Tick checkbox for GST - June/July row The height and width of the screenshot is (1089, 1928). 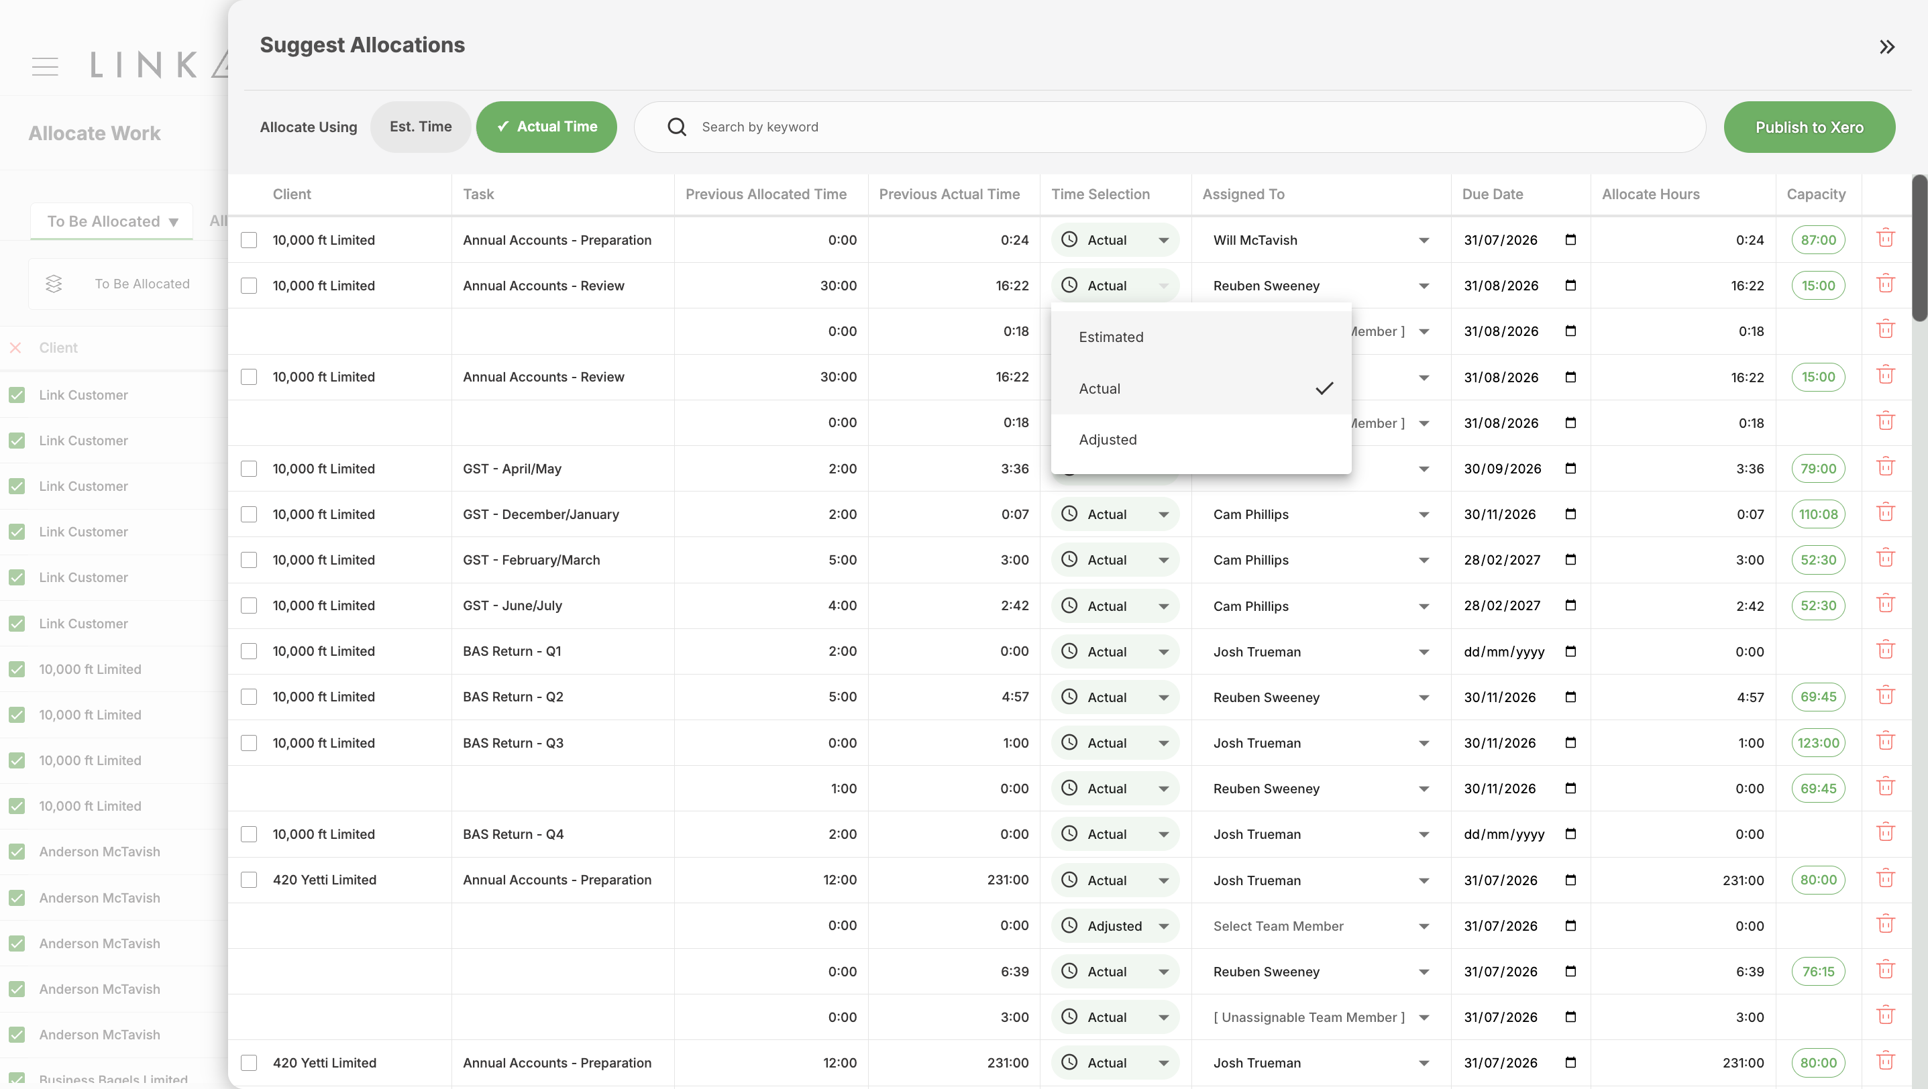click(x=250, y=606)
